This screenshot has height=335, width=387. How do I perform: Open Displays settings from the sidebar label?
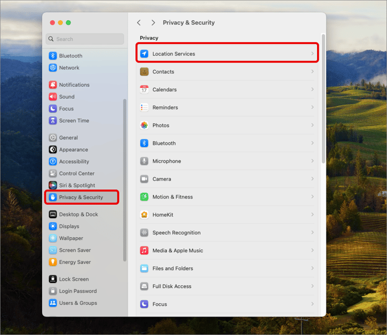(x=69, y=226)
